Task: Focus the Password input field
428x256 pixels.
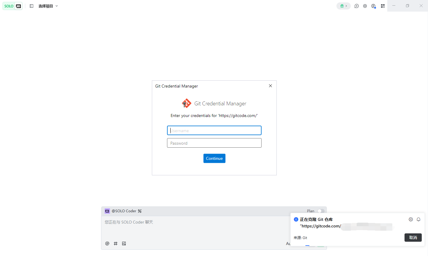Action: click(x=214, y=143)
